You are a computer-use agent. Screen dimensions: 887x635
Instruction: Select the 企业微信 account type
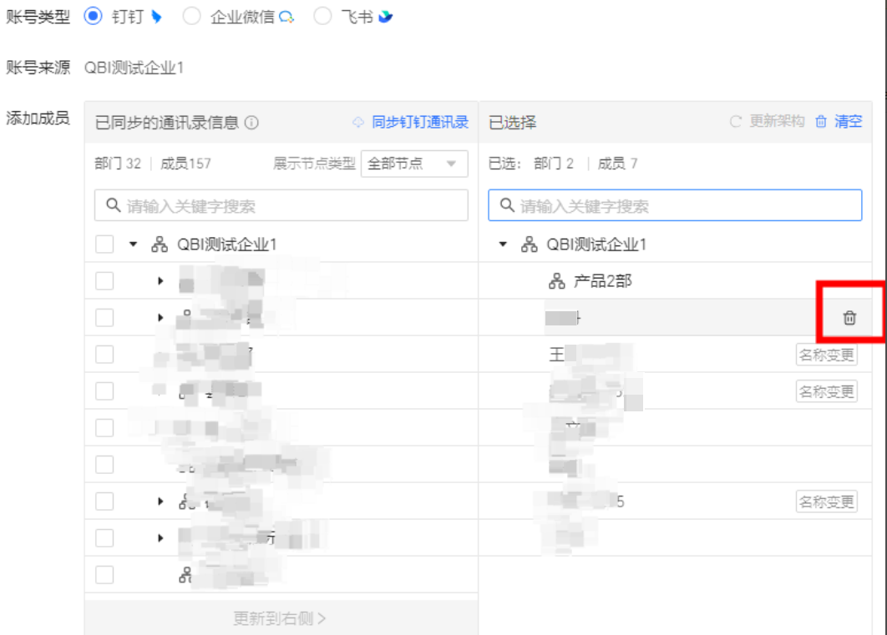coord(192,16)
